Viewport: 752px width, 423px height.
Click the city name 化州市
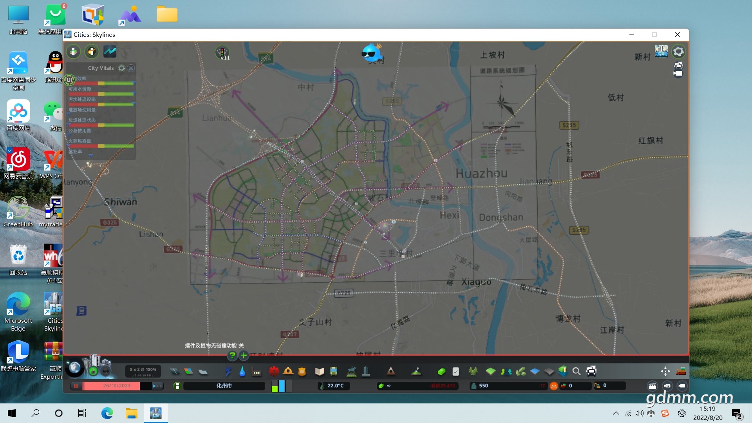pos(224,386)
